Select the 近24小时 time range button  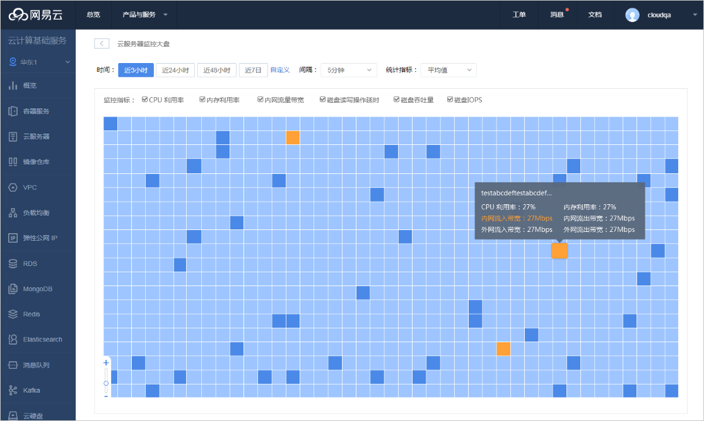(x=175, y=70)
